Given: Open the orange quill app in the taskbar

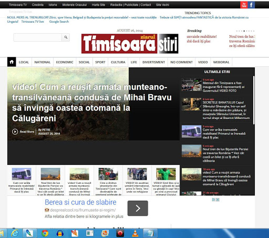Looking at the screenshot, I should (x=75, y=233).
